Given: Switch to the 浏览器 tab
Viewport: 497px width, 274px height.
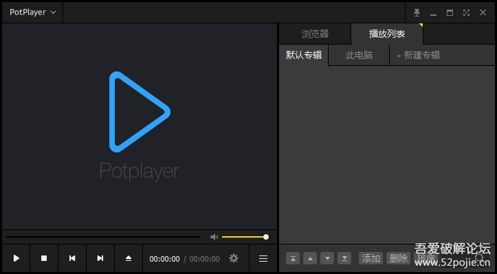Looking at the screenshot, I should pyautogui.click(x=315, y=34).
